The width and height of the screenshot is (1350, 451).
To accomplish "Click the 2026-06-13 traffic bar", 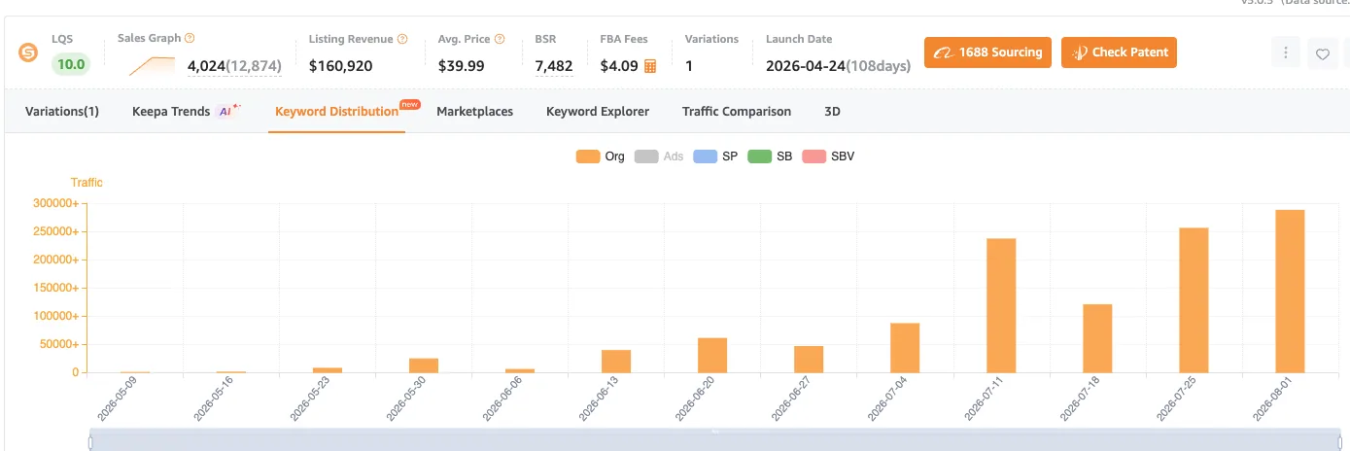I will click(616, 361).
